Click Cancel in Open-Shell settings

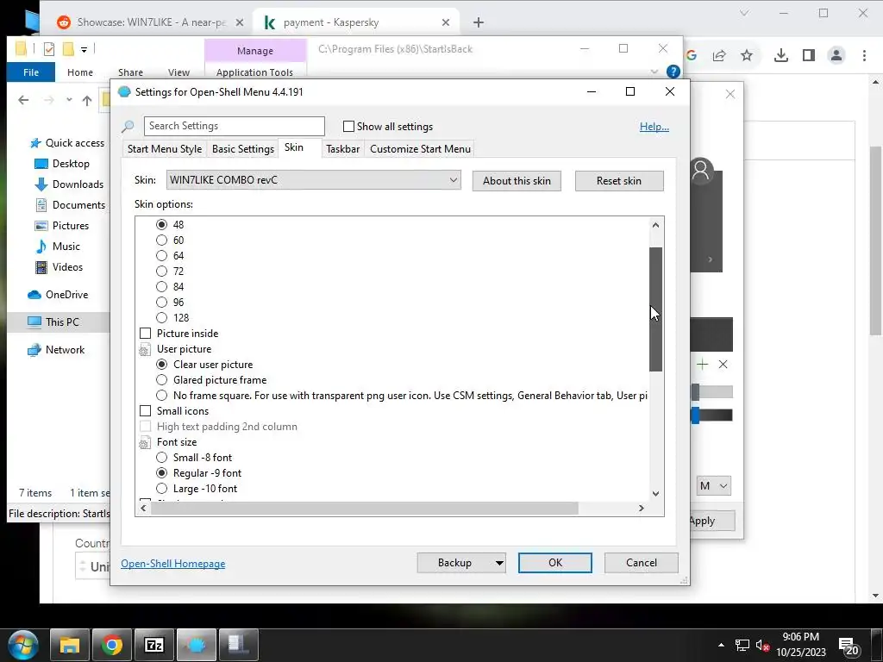coord(641,563)
